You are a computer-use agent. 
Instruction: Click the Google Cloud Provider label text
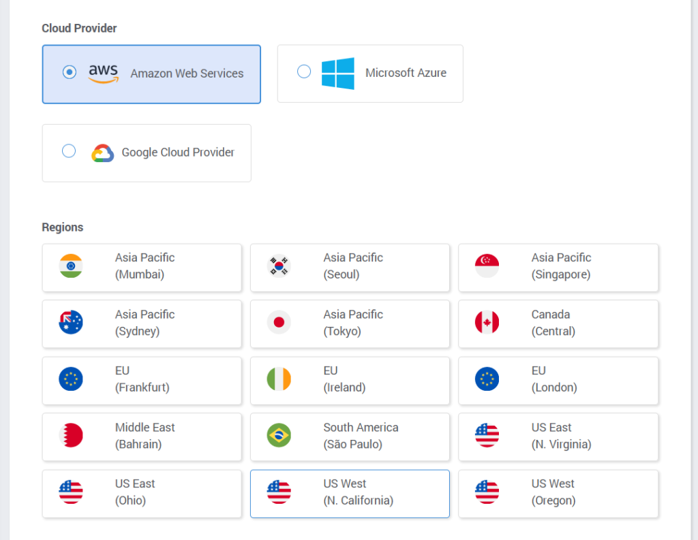pos(178,153)
